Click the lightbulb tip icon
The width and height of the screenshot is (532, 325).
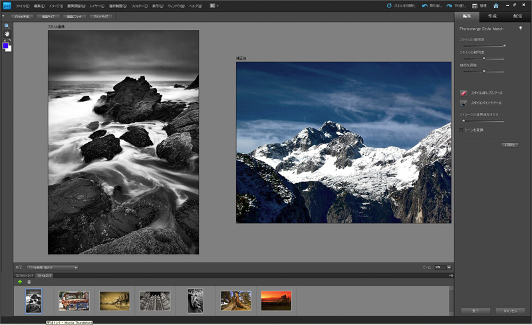point(520,29)
